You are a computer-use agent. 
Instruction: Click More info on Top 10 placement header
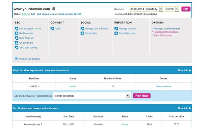pyautogui.click(x=184, y=108)
